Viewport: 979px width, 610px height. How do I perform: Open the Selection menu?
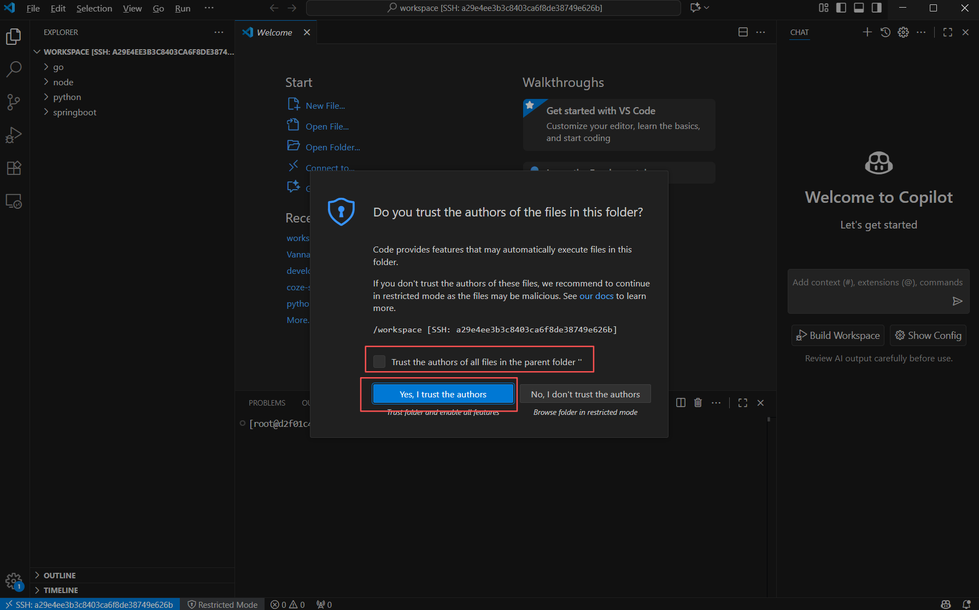[x=94, y=8]
